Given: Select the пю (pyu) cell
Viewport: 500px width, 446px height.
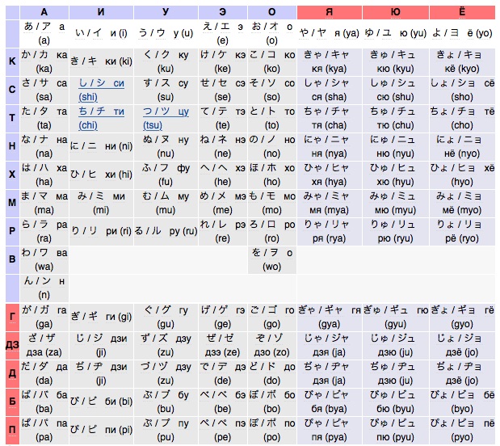Looking at the screenshot, I should [x=396, y=431].
